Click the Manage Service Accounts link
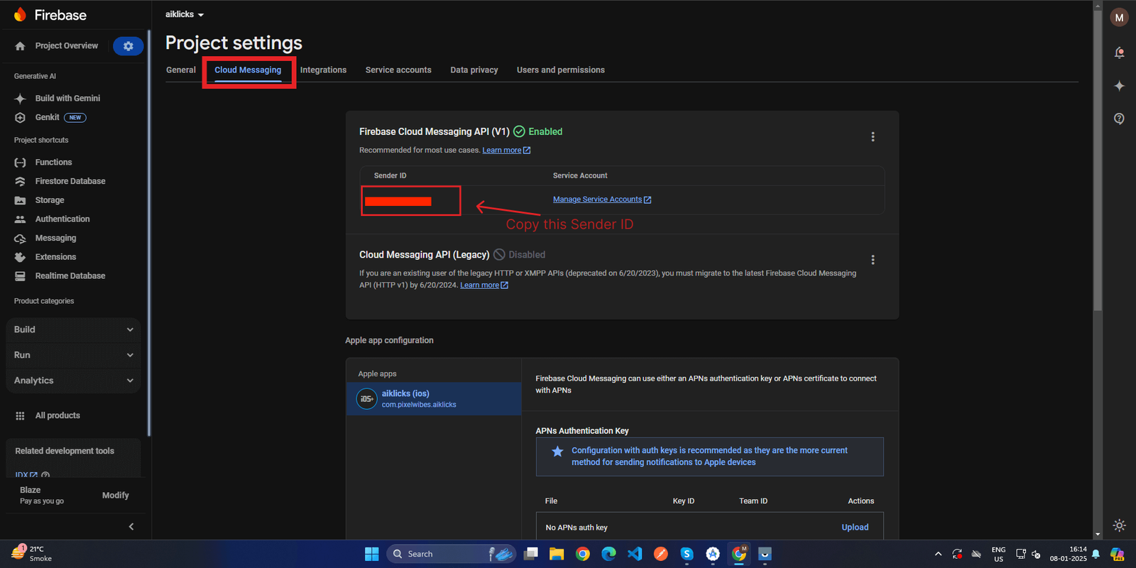Viewport: 1136px width, 568px height. [597, 200]
